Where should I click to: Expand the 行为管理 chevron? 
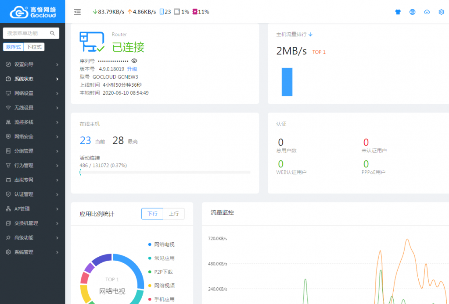[57, 166]
